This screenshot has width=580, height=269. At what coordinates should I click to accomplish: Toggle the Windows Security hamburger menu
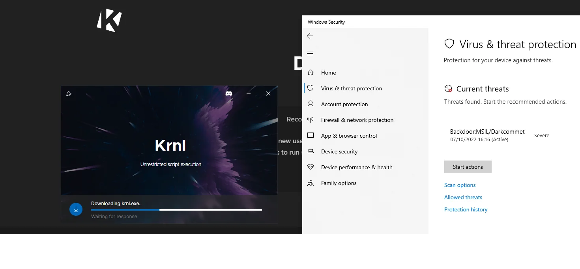[310, 53]
